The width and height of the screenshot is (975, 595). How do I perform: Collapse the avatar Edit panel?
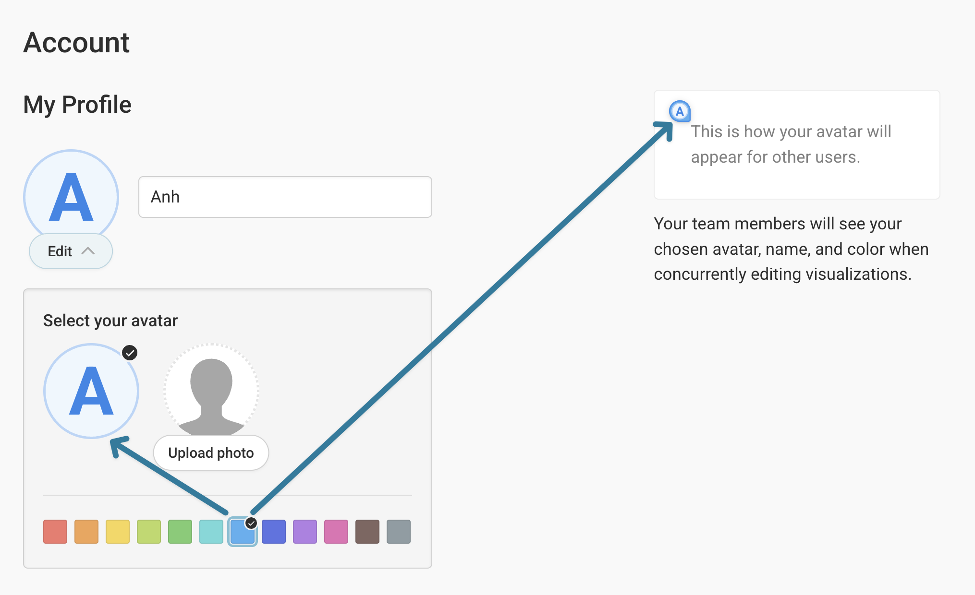tap(71, 251)
